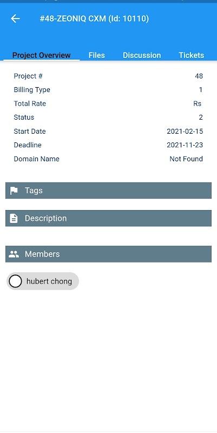Screen dimensions: 217x433
Task: Expand the Description section header
Action: pyautogui.click(x=108, y=219)
